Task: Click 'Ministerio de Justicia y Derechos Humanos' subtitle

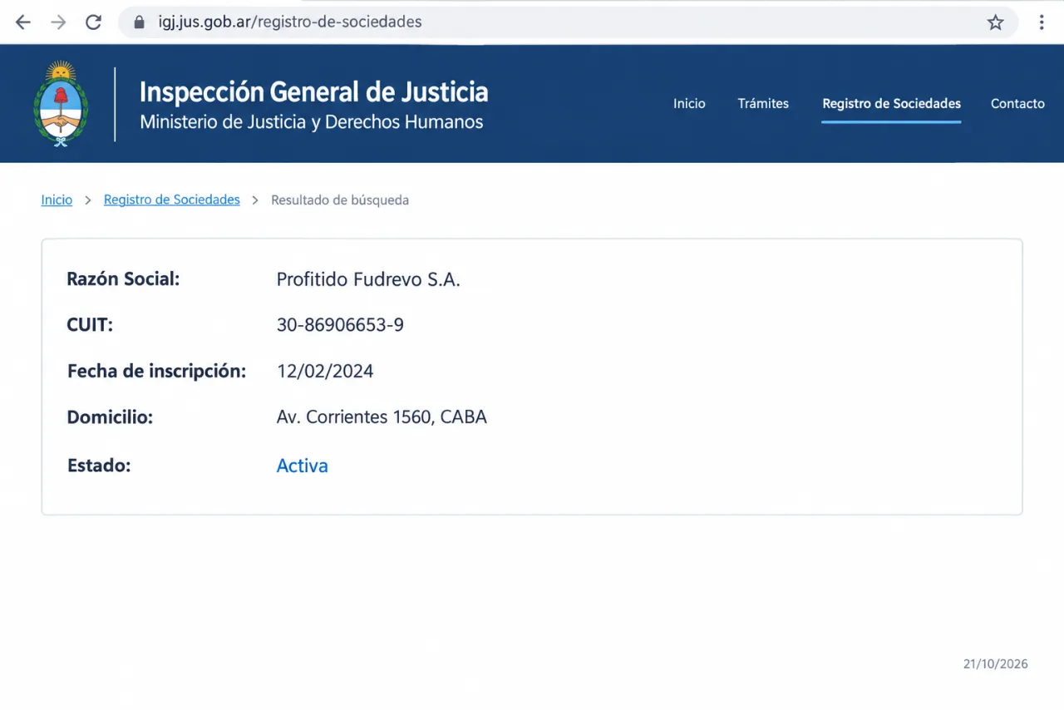Action: [x=312, y=122]
